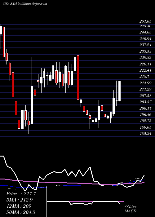
Task: Click the 244.65 price axis label
Action: [x=145, y=32]
